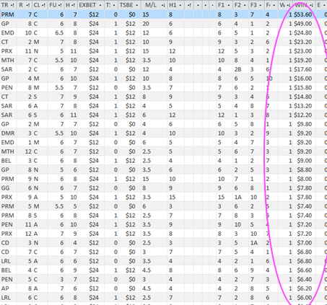Viewport: 327px width, 305px height.
Task: Select the DMR track cell
Action: (x=9, y=133)
